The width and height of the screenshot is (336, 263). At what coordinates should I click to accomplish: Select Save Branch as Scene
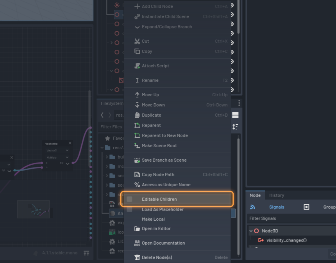(x=164, y=160)
